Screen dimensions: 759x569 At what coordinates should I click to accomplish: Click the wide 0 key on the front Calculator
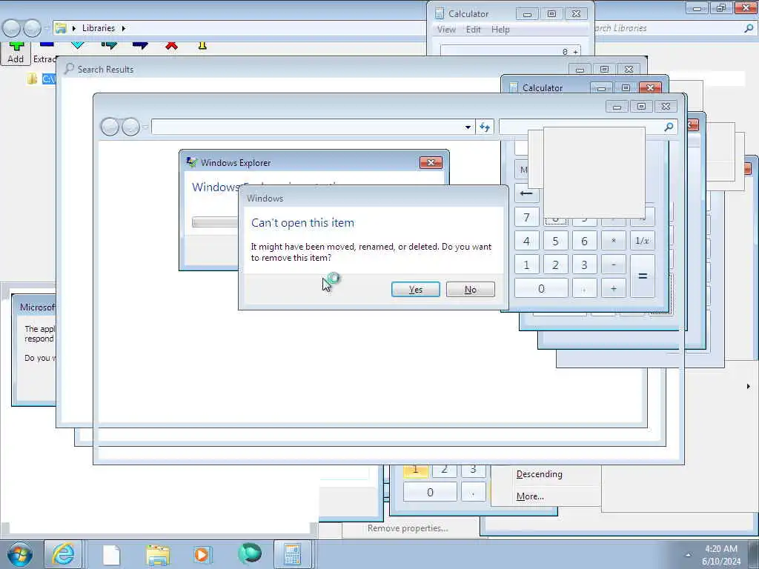[541, 288]
